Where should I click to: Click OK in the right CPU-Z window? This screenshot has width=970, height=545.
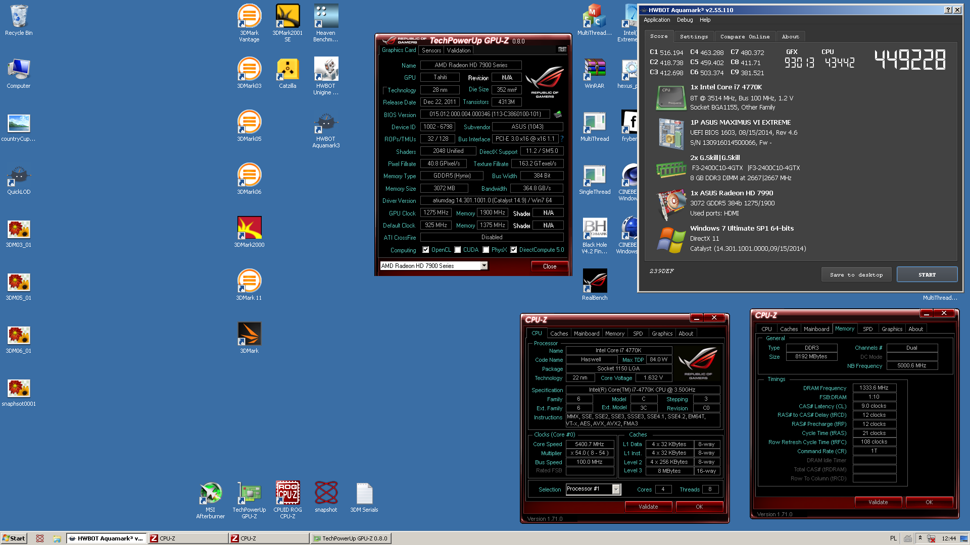[929, 502]
